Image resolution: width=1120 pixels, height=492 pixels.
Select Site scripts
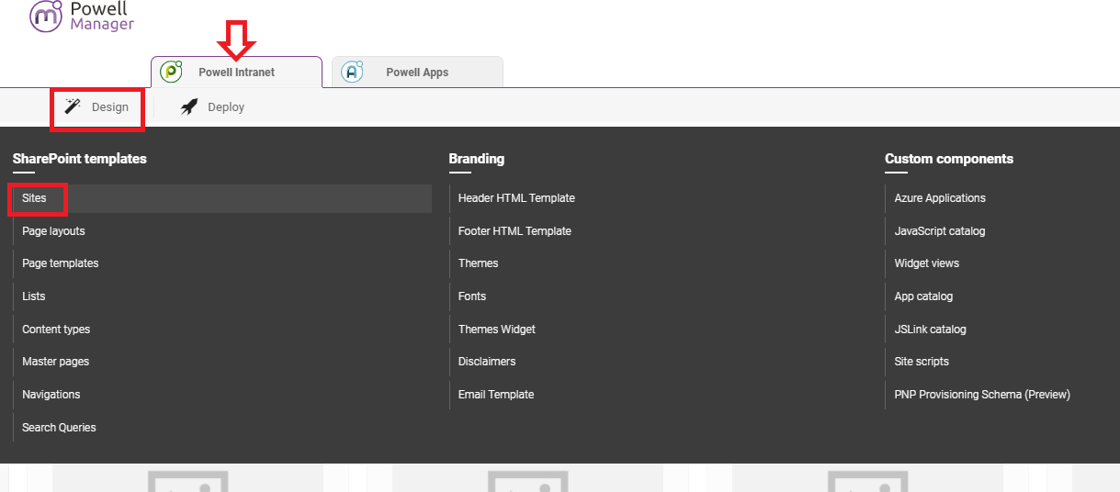922,362
